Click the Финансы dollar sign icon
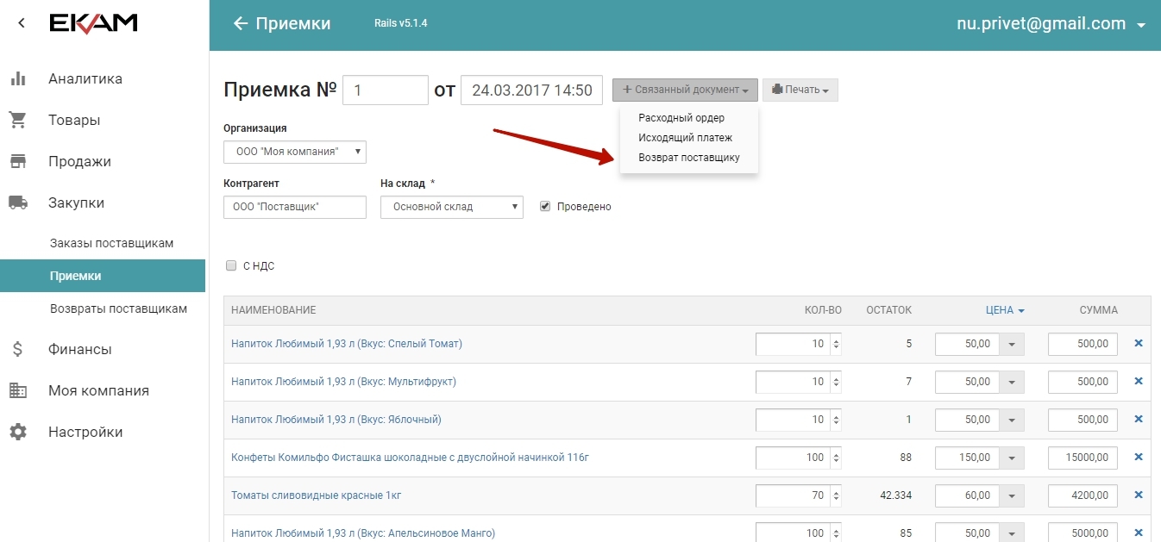The width and height of the screenshot is (1161, 542). [x=17, y=350]
